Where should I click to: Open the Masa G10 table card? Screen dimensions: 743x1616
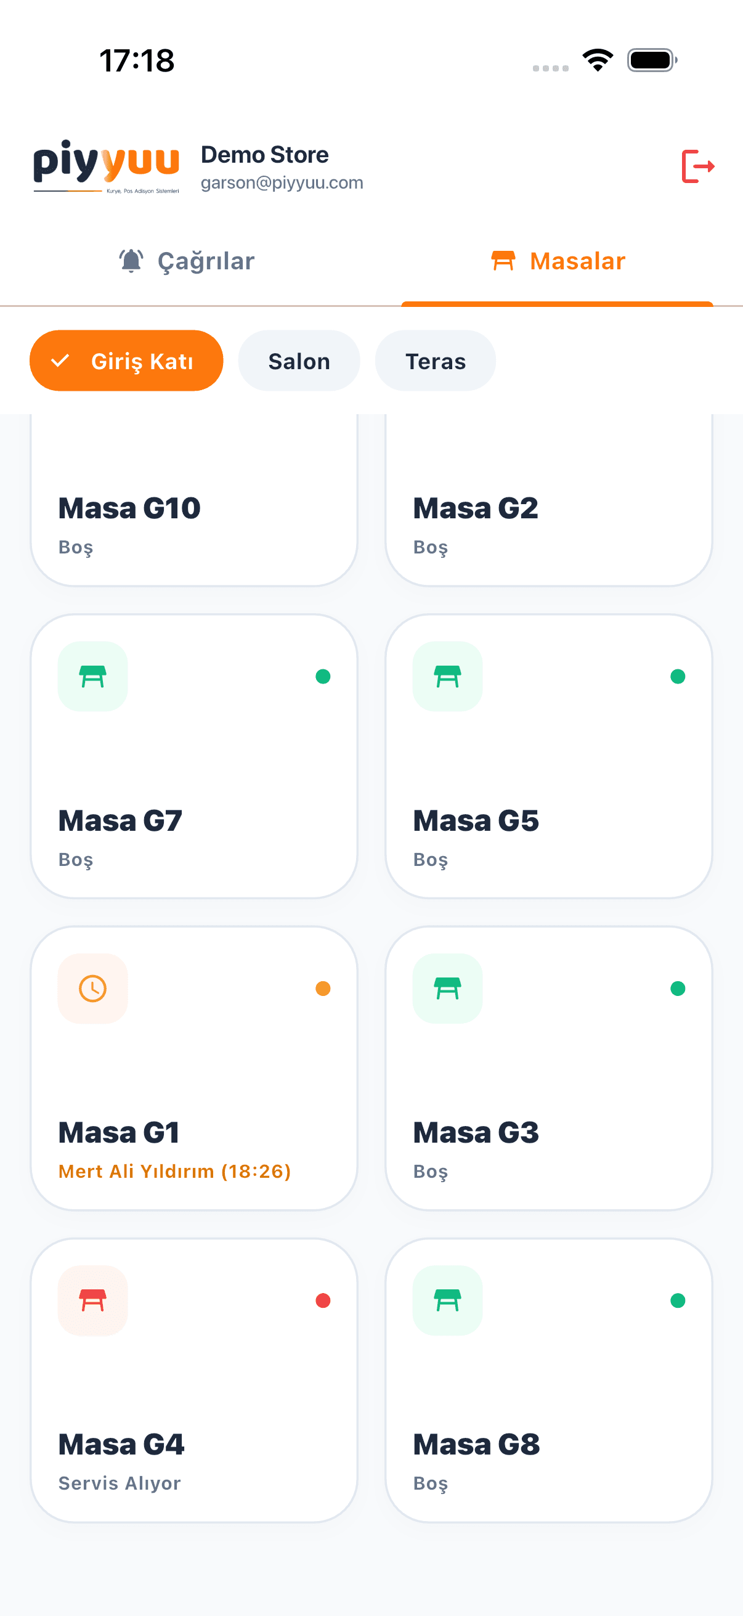[193, 500]
